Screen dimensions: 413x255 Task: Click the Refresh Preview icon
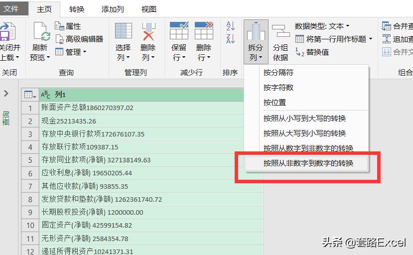[x=42, y=31]
